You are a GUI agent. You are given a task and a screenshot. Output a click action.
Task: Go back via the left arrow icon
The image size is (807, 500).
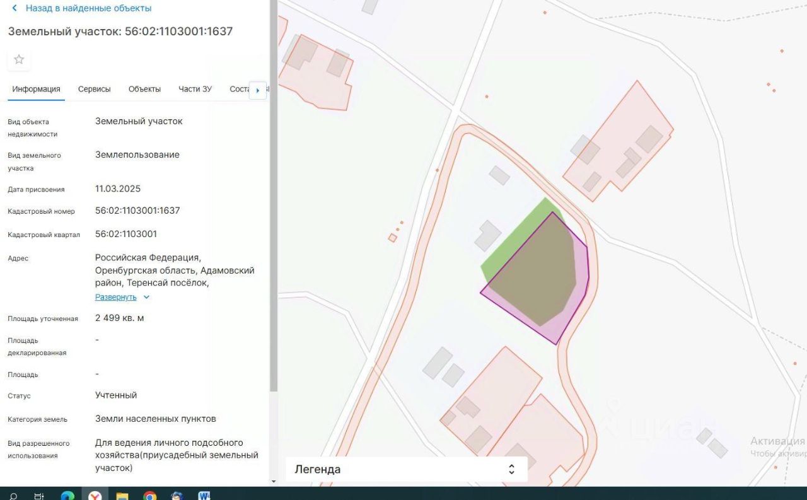[x=15, y=8]
